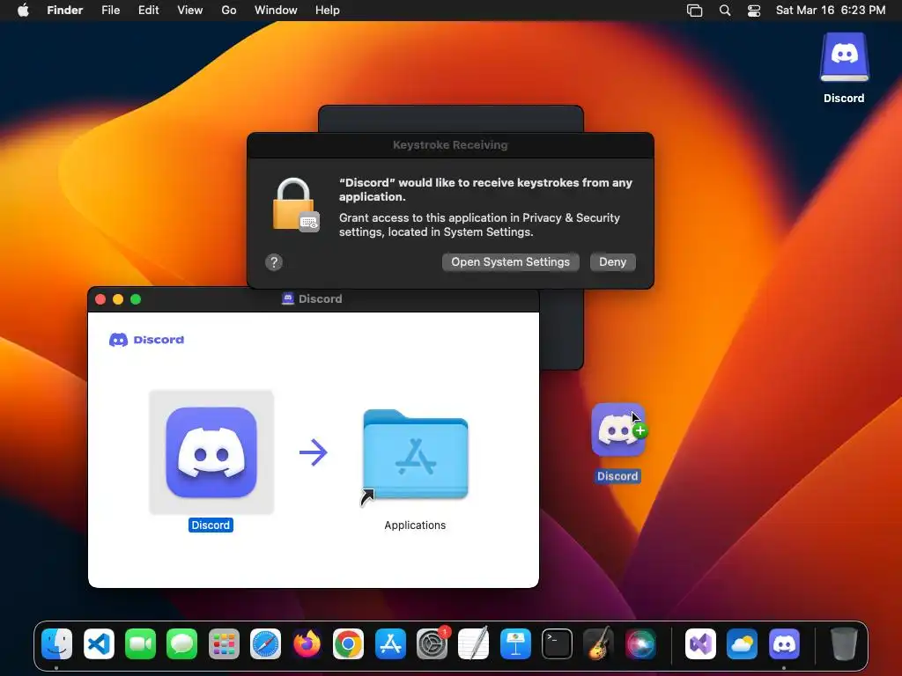Launch Safari from the dock
902x676 pixels.
(265, 643)
